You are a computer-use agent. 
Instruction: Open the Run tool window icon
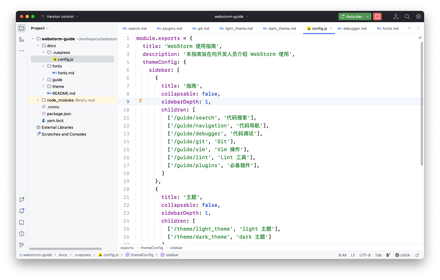click(22, 200)
